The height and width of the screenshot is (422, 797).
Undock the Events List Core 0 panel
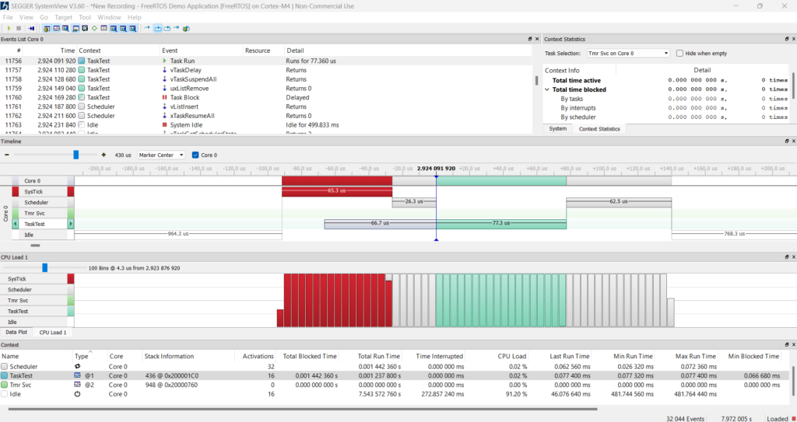[x=529, y=39]
